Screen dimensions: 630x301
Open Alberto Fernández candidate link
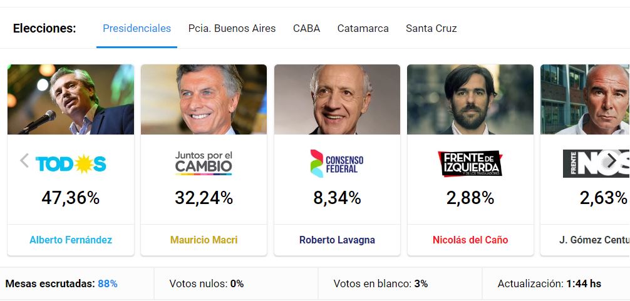coord(71,240)
